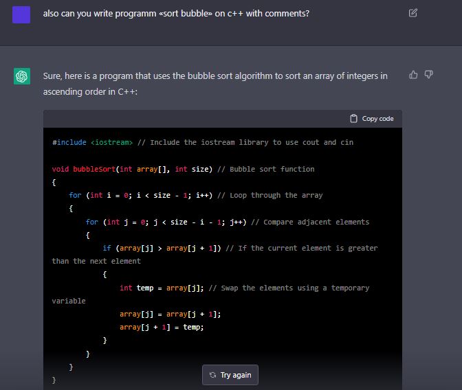Click the wrapped comment word 'variable'

[69, 301]
